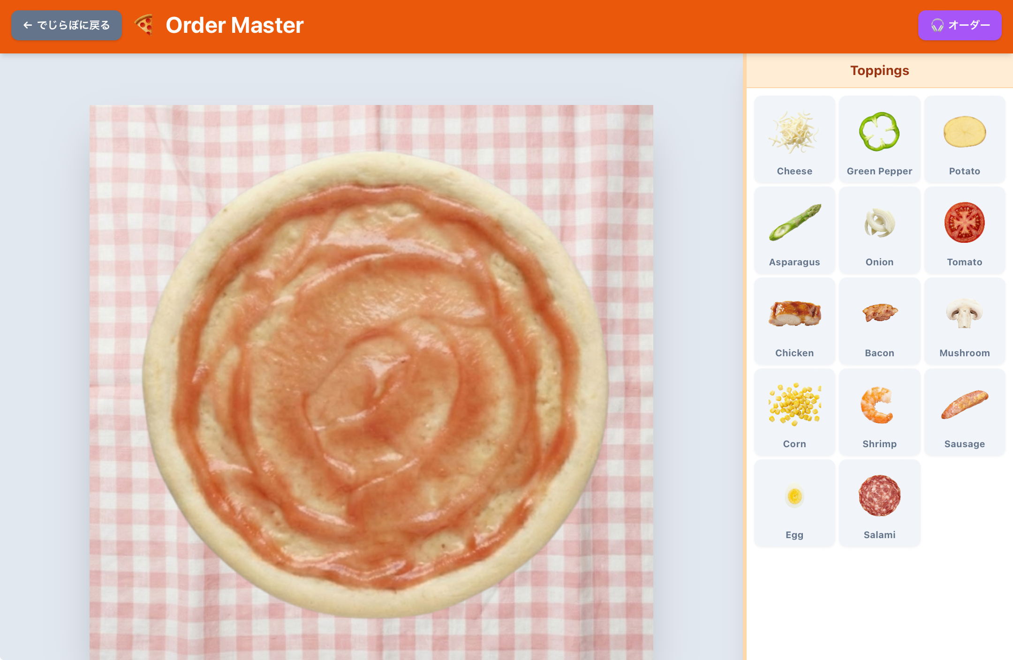Select the Onion topping
Viewport: 1013px width, 660px height.
(879, 230)
